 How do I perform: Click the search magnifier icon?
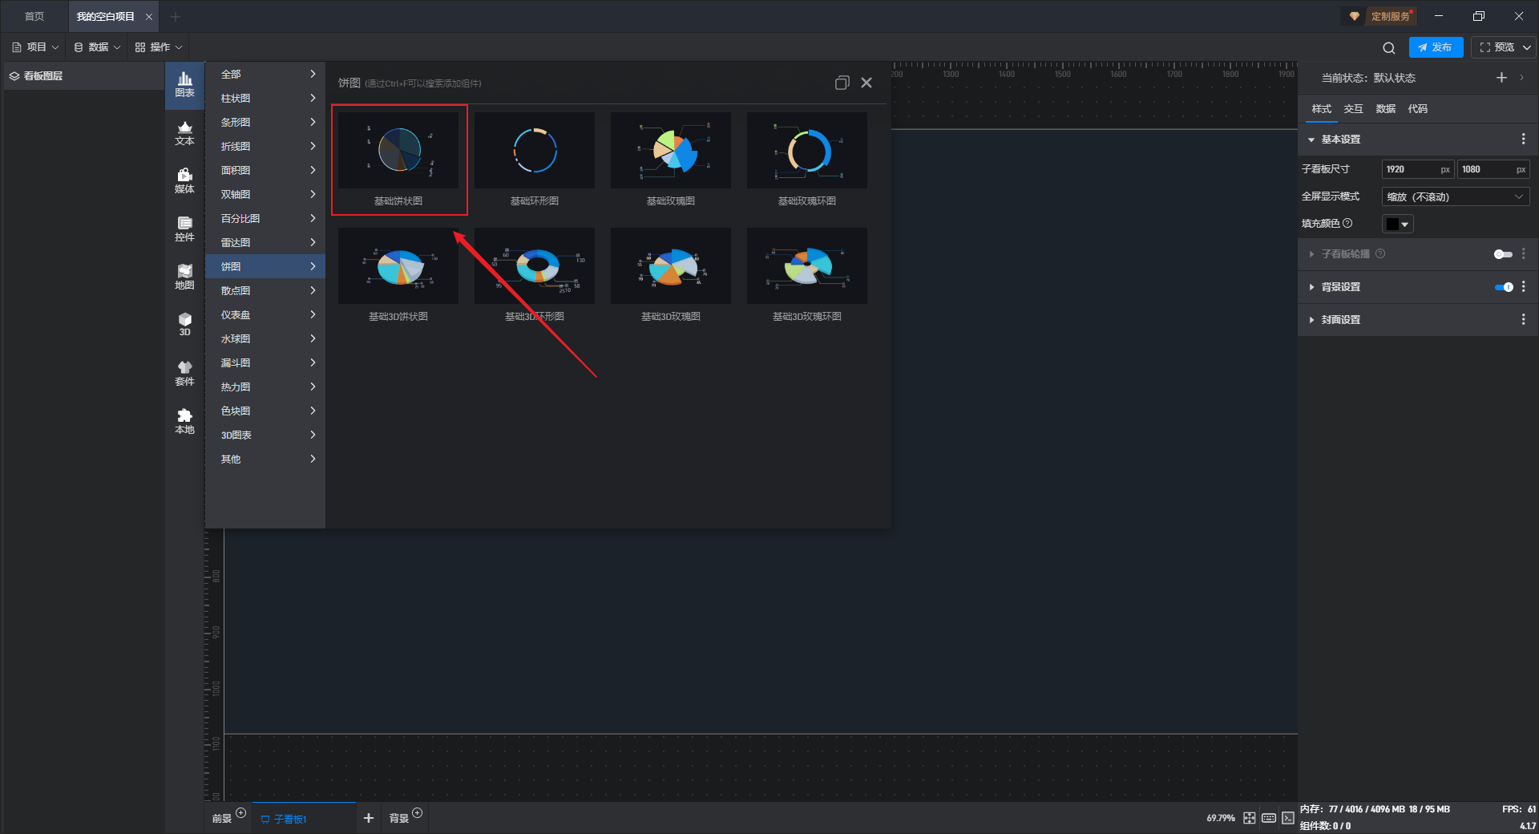[1389, 48]
